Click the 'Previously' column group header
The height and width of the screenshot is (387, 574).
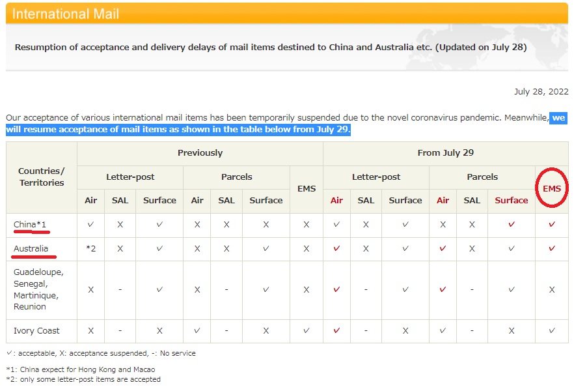[200, 153]
